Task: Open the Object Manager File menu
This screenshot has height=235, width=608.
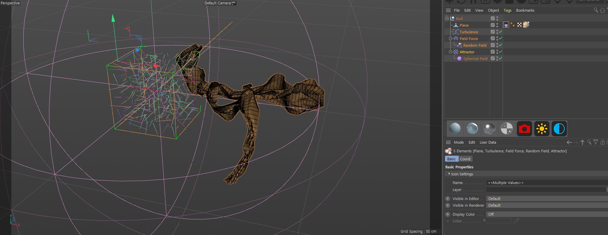Action: point(457,10)
